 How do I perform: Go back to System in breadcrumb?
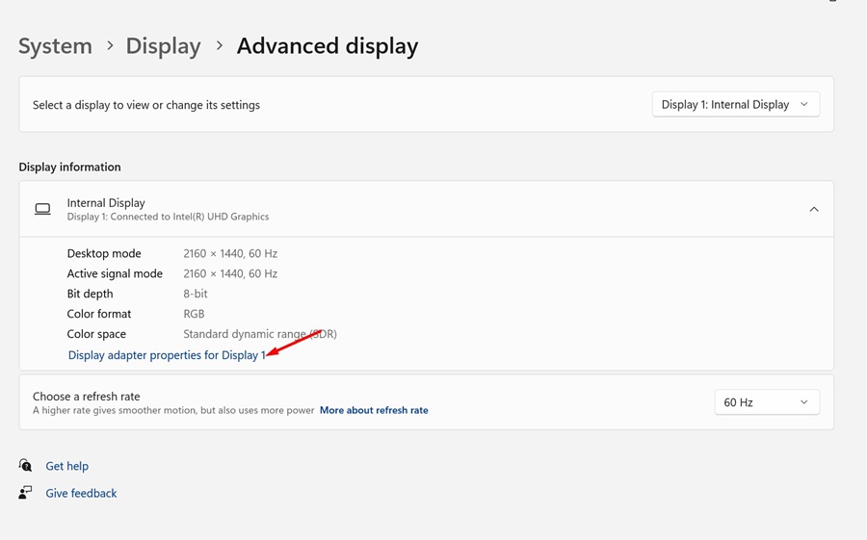click(x=55, y=45)
